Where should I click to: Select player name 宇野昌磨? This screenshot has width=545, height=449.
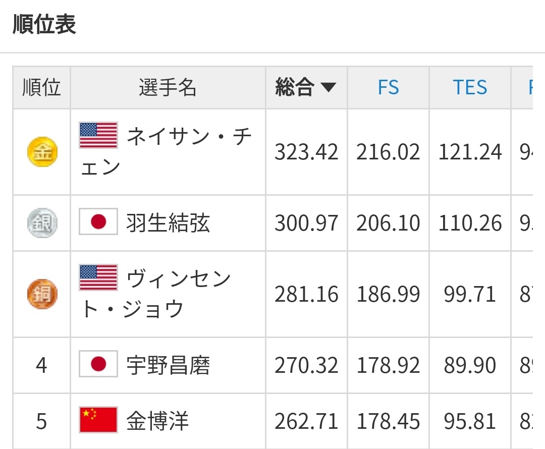[x=168, y=365]
